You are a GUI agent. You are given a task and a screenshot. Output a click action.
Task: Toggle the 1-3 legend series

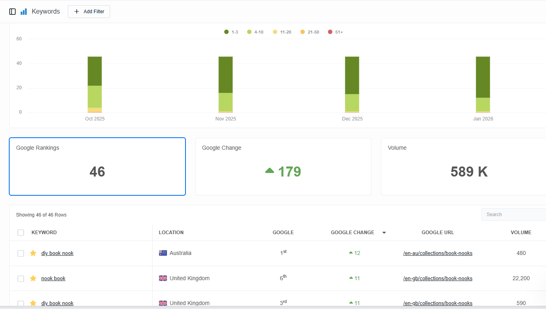231,32
